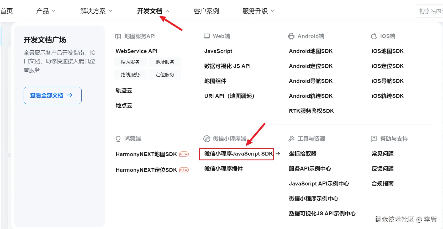
Task: Click the 帮助与支持 question icon
Action: [x=374, y=139]
